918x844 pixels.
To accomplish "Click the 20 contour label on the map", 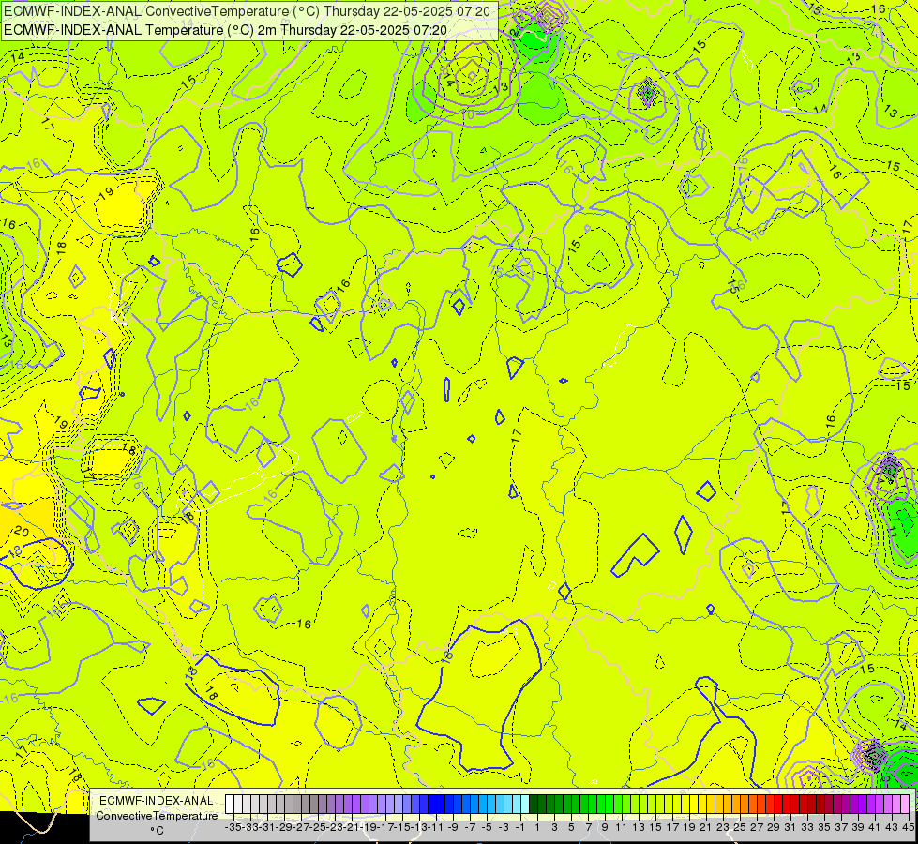I will tap(22, 531).
